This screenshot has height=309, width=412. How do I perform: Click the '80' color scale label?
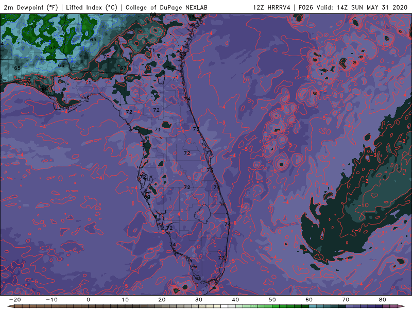pyautogui.click(x=383, y=300)
